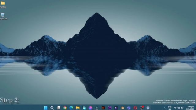Launch Messenger from taskbar
This screenshot has height=110, width=196.
click(91, 108)
